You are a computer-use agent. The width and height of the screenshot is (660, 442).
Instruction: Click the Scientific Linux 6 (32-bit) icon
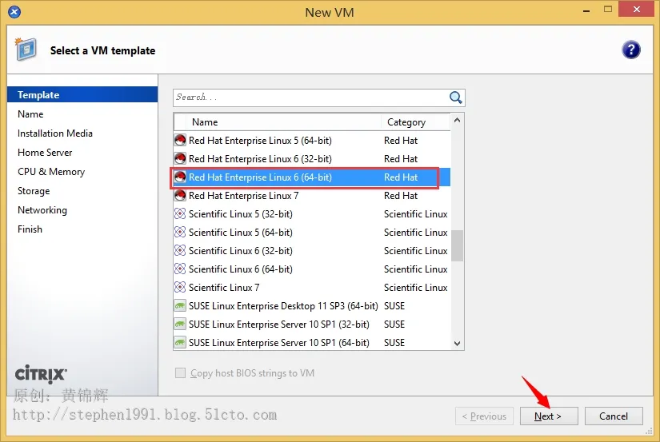click(180, 251)
